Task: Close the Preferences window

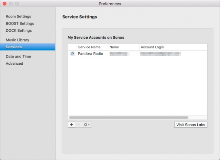Action: 5,4
